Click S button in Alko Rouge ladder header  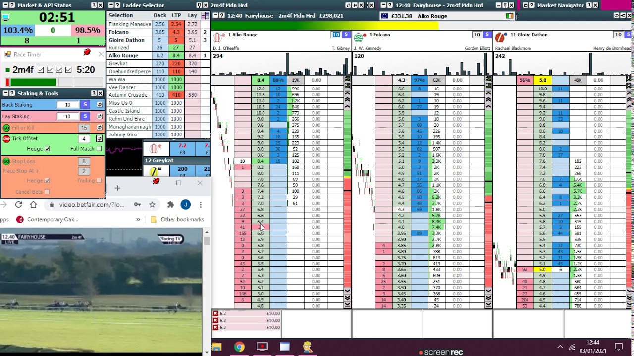coord(346,35)
